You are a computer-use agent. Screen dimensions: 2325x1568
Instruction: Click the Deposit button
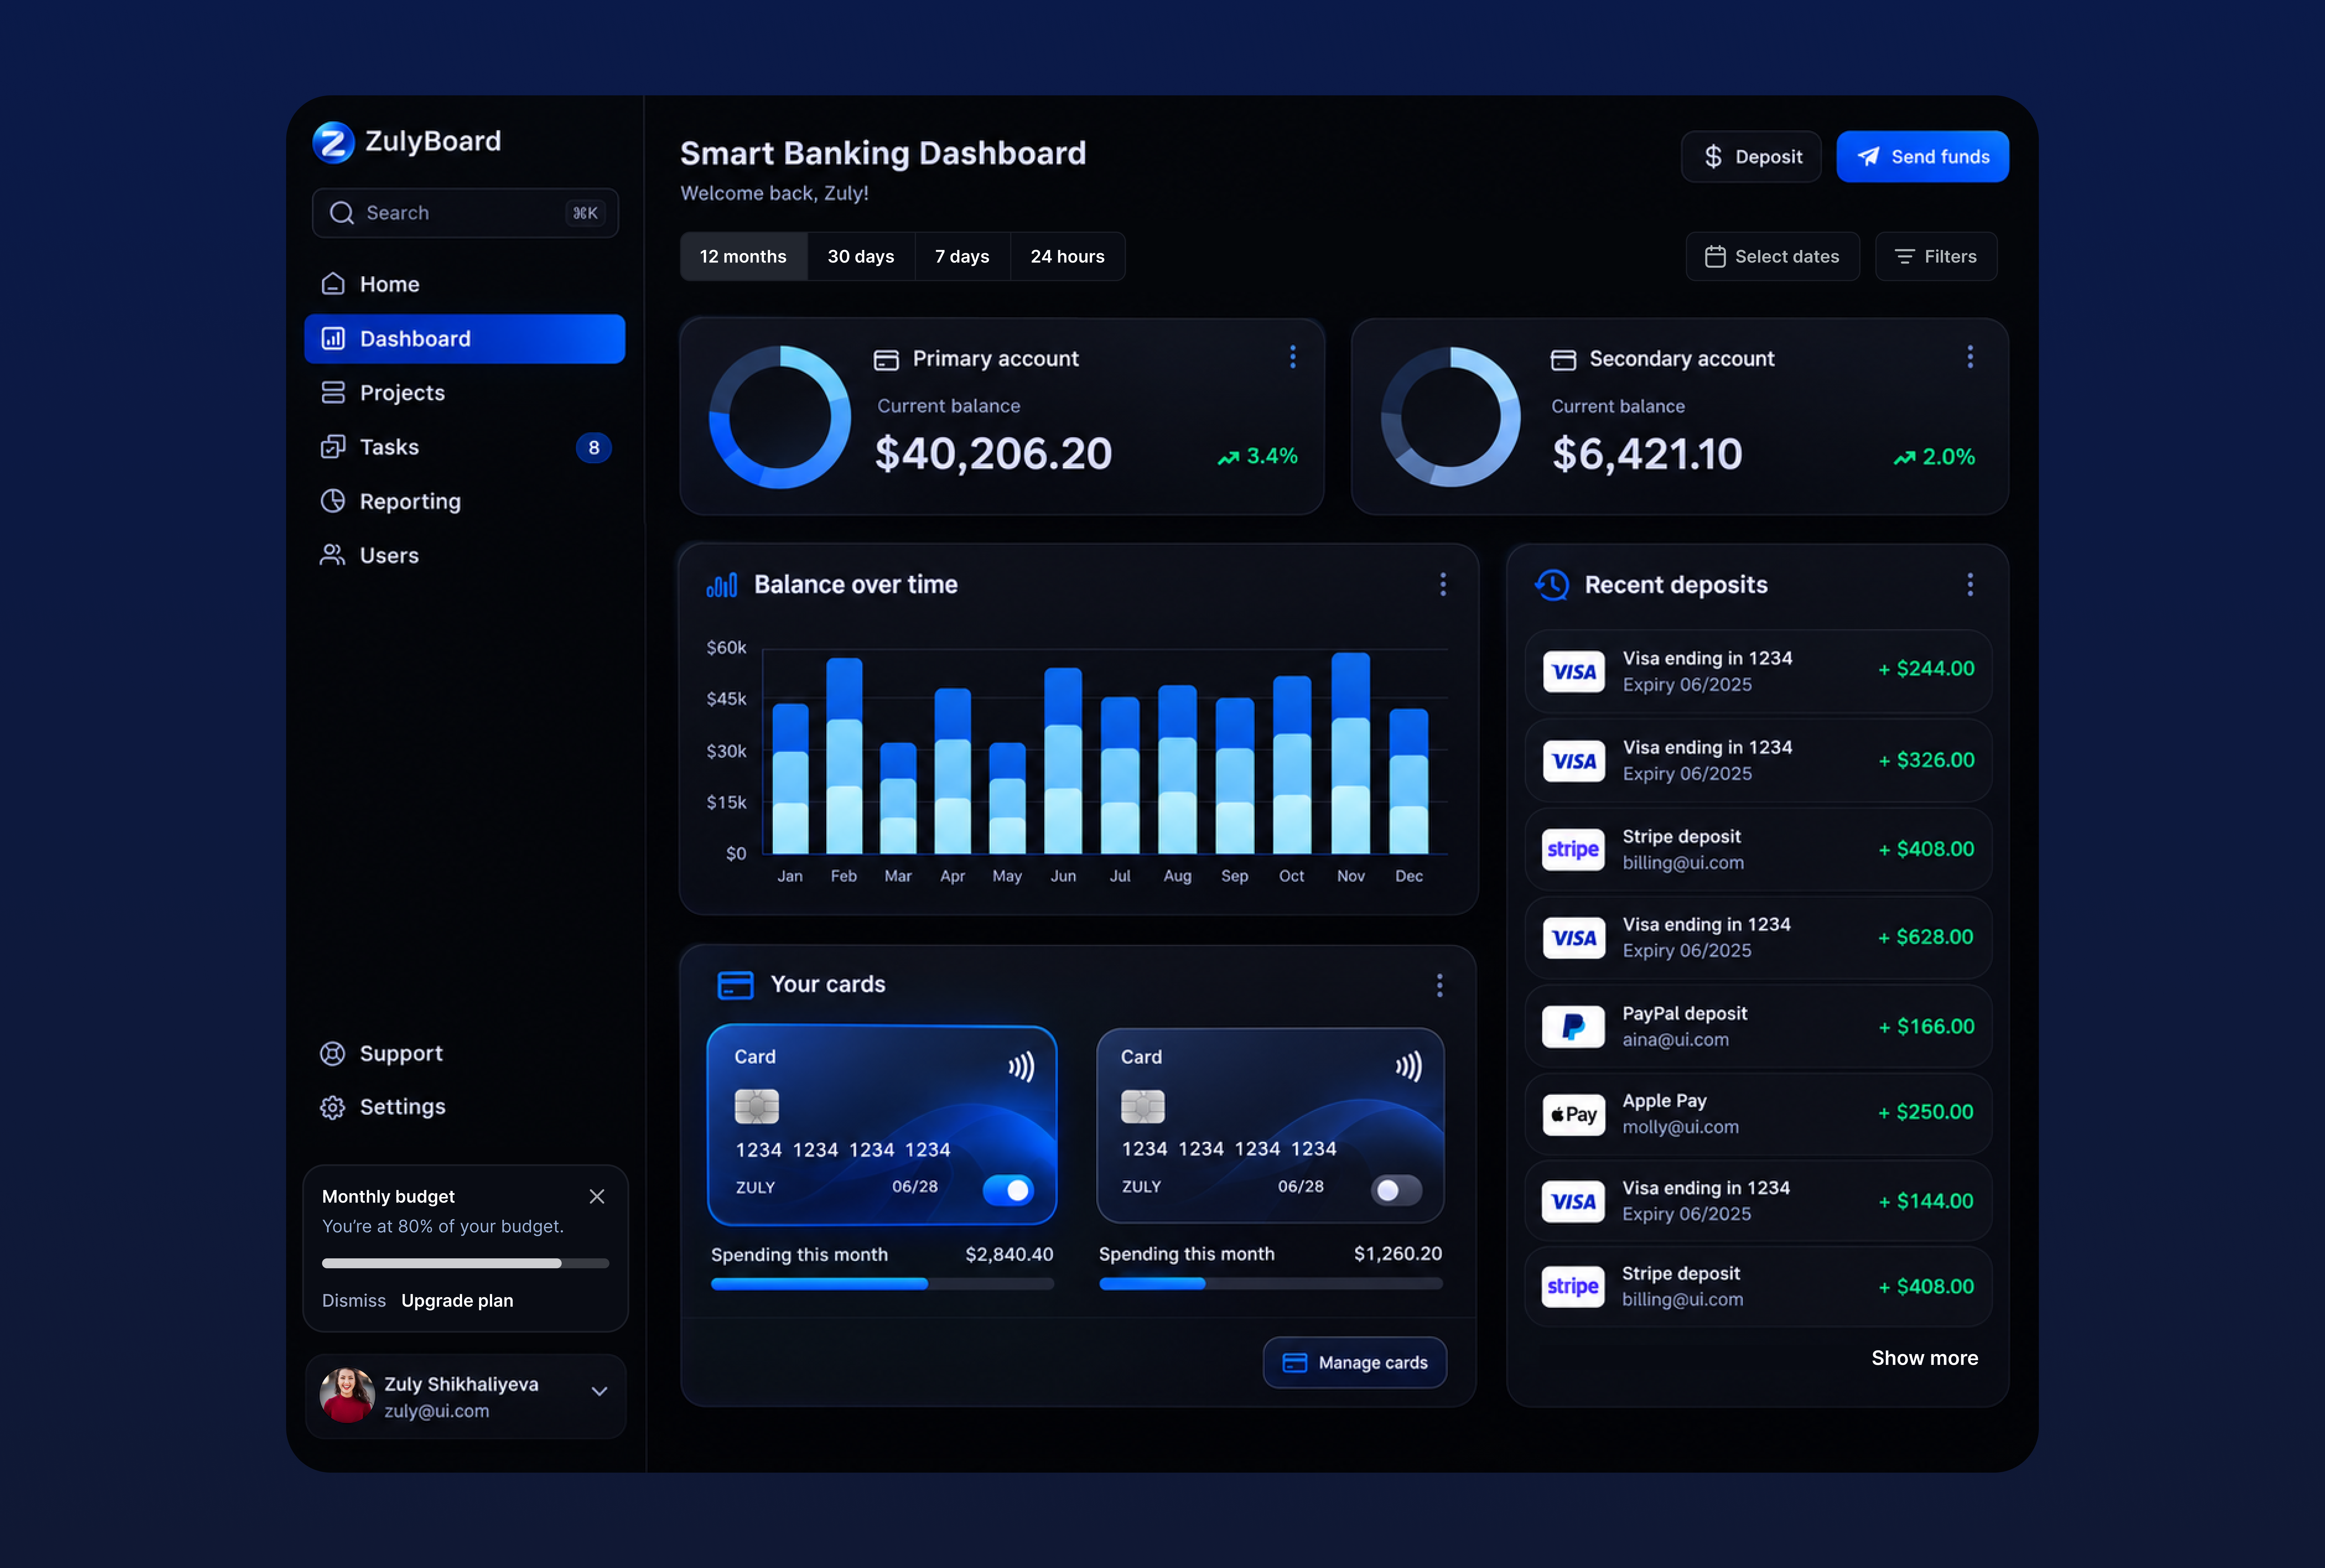tap(1751, 157)
